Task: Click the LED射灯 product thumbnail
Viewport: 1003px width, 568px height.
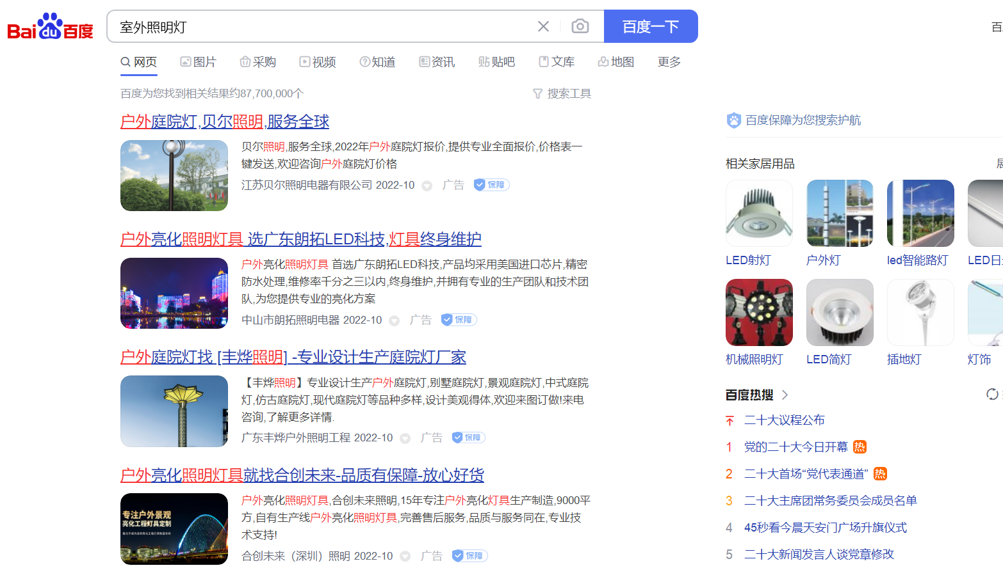Action: coord(759,214)
